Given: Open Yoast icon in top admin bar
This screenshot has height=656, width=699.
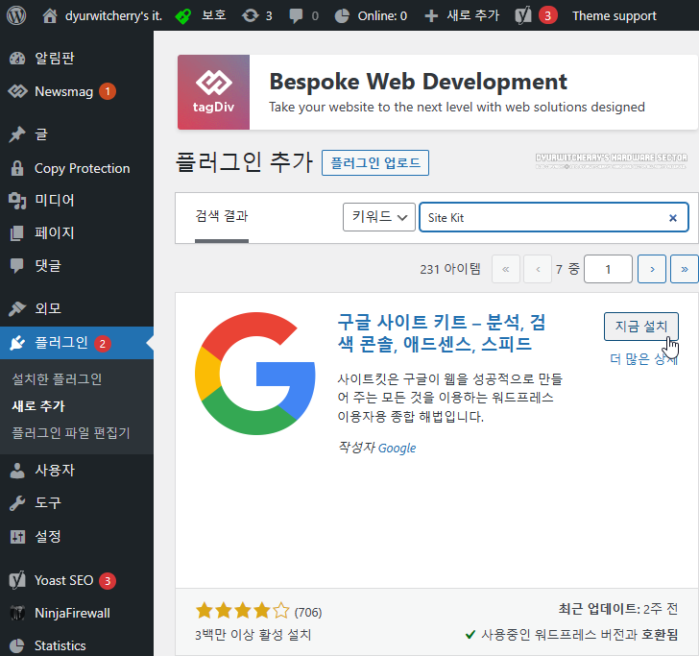Looking at the screenshot, I should click(x=523, y=16).
